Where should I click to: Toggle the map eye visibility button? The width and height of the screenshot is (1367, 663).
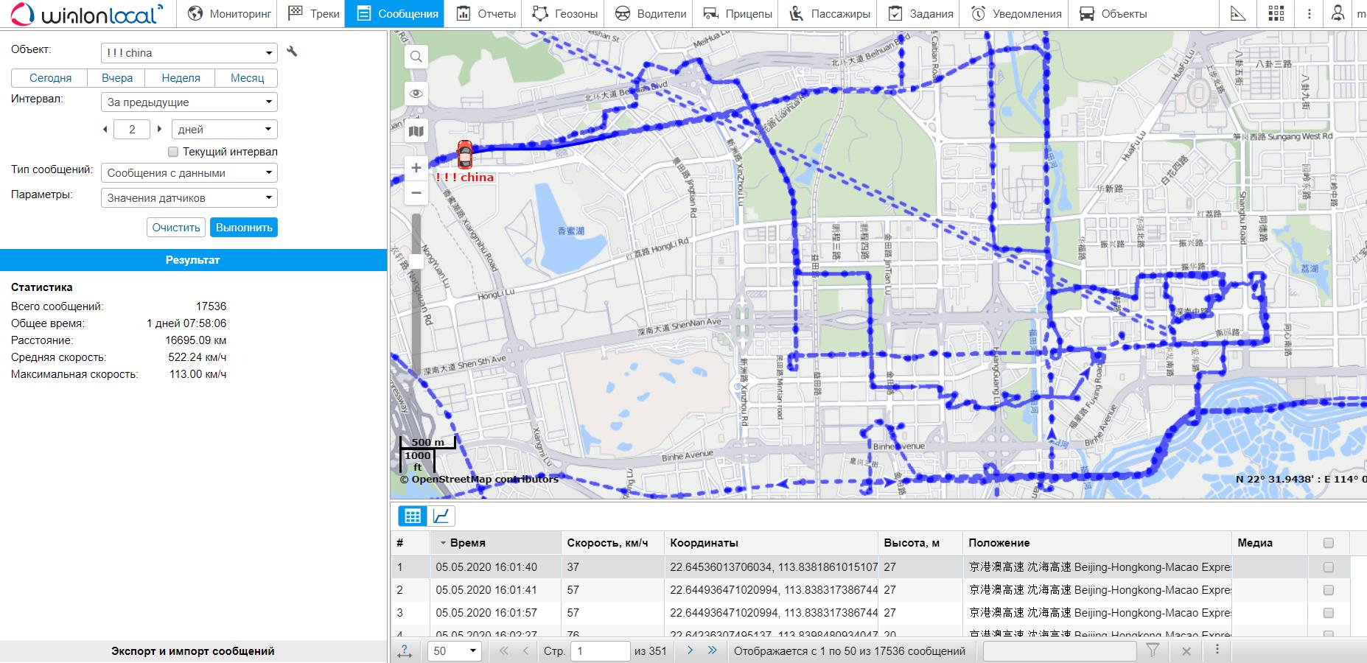pos(416,94)
